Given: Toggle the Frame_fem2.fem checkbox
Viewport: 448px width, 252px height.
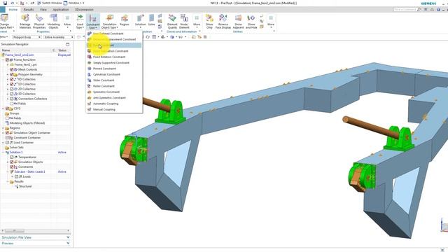Looking at the screenshot, I should pos(8,59).
